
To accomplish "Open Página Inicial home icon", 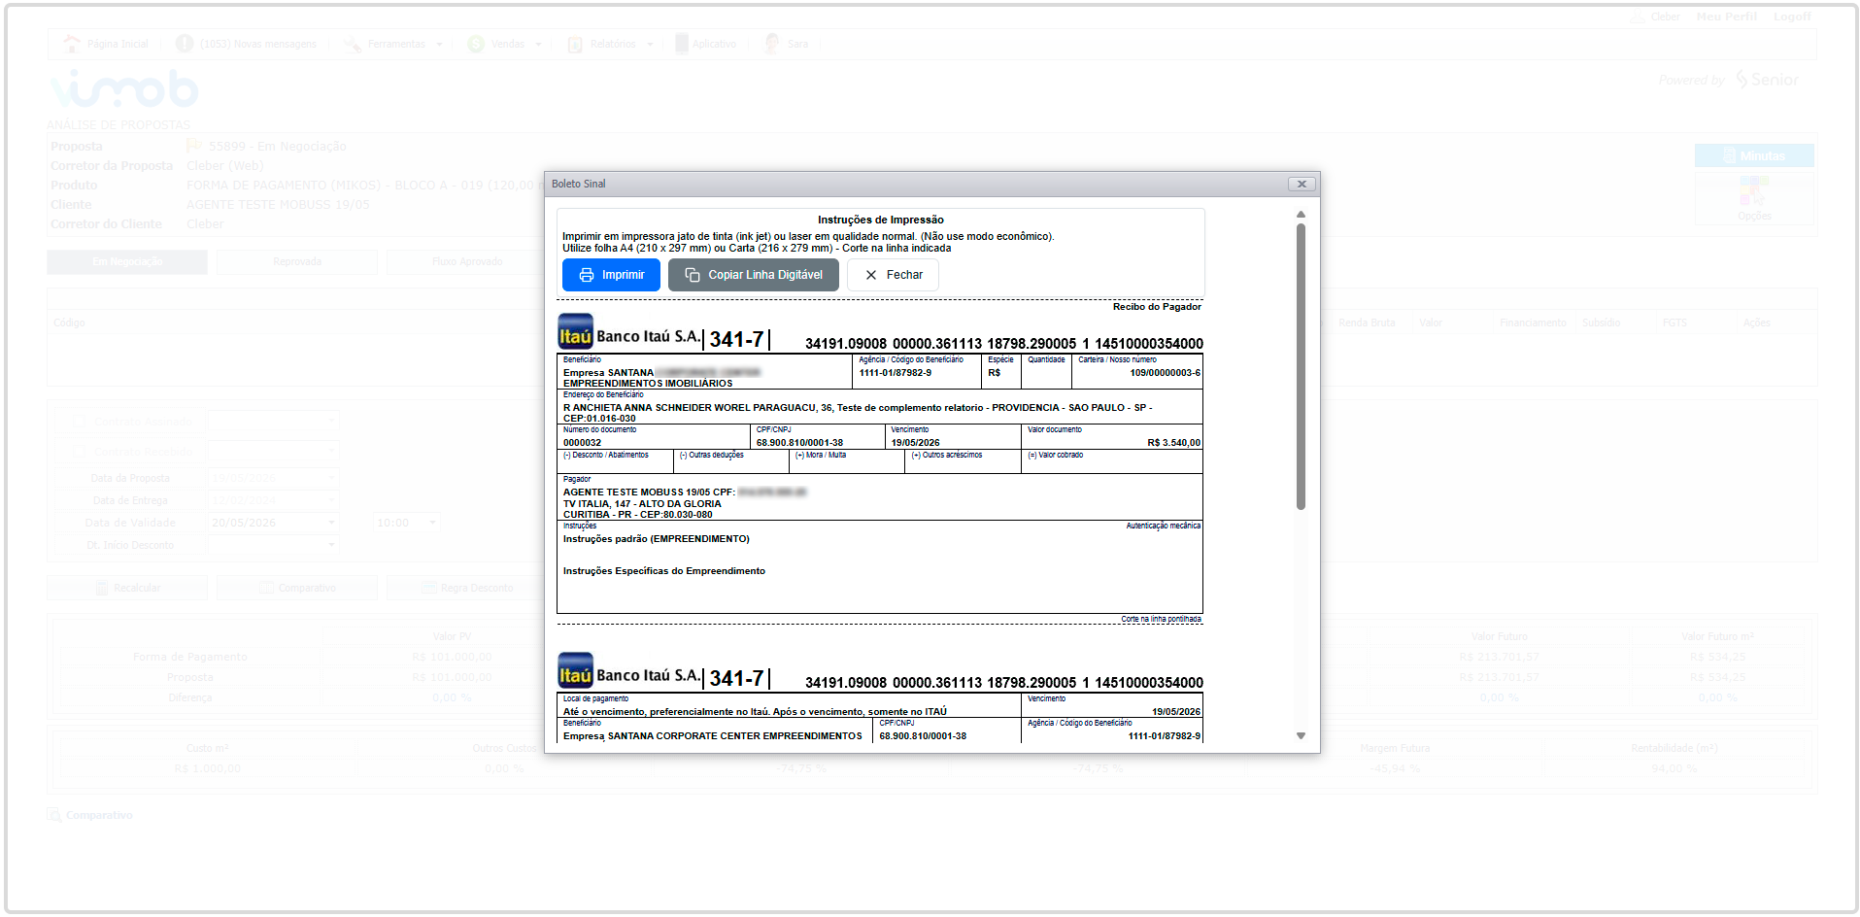I will [x=72, y=44].
